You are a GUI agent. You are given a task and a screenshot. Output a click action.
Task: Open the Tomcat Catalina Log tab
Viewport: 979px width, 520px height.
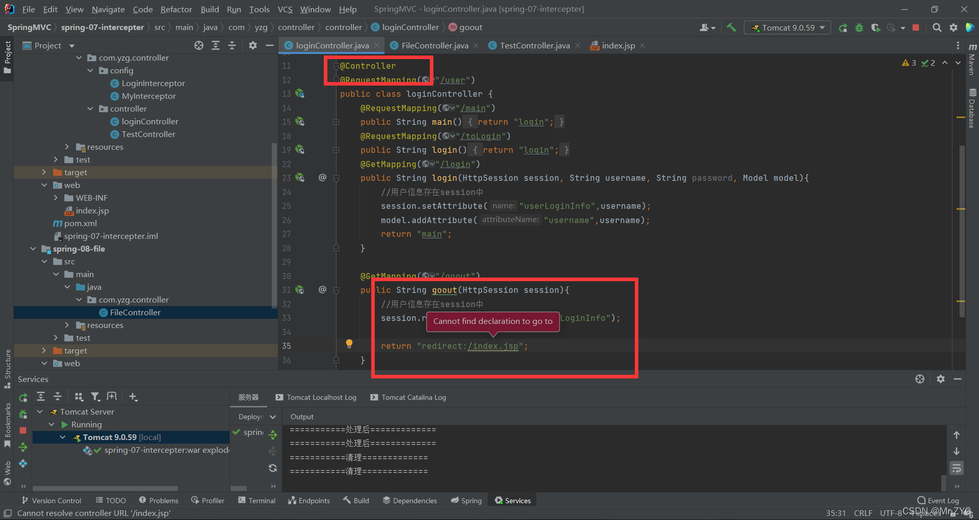[x=408, y=397]
